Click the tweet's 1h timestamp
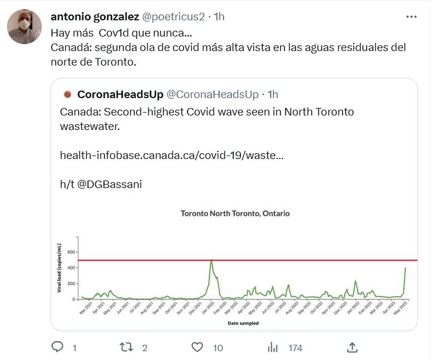 (x=219, y=16)
